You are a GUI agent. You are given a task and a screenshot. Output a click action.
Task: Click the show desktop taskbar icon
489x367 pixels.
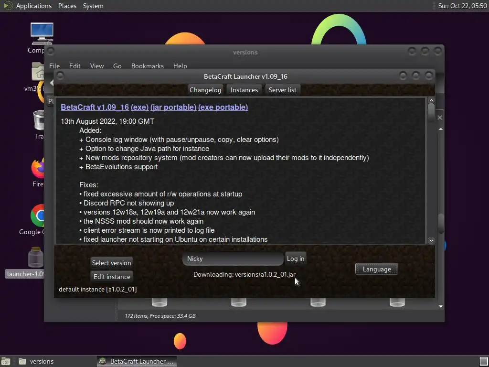point(6,361)
